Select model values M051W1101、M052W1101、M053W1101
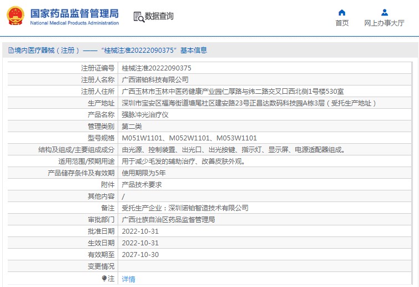This screenshot has width=419, height=287. (189, 138)
